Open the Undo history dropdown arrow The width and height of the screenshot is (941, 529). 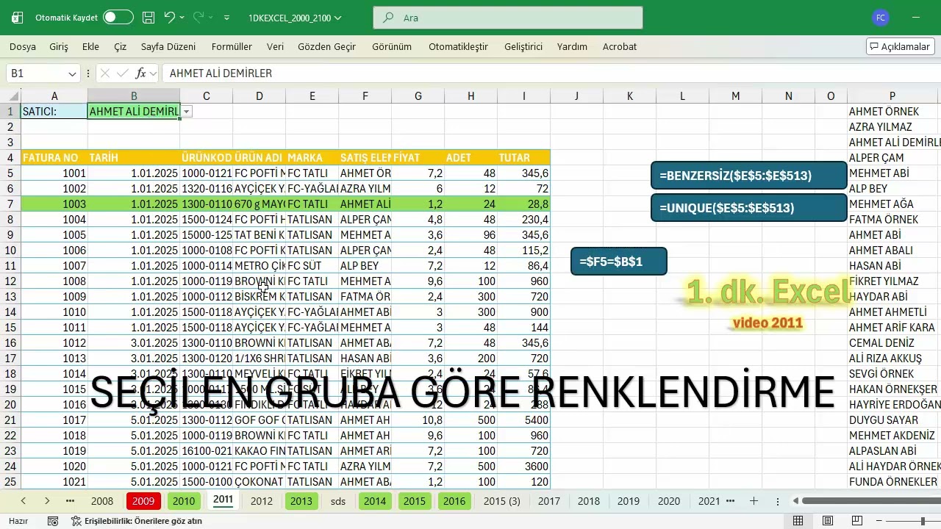coord(182,17)
